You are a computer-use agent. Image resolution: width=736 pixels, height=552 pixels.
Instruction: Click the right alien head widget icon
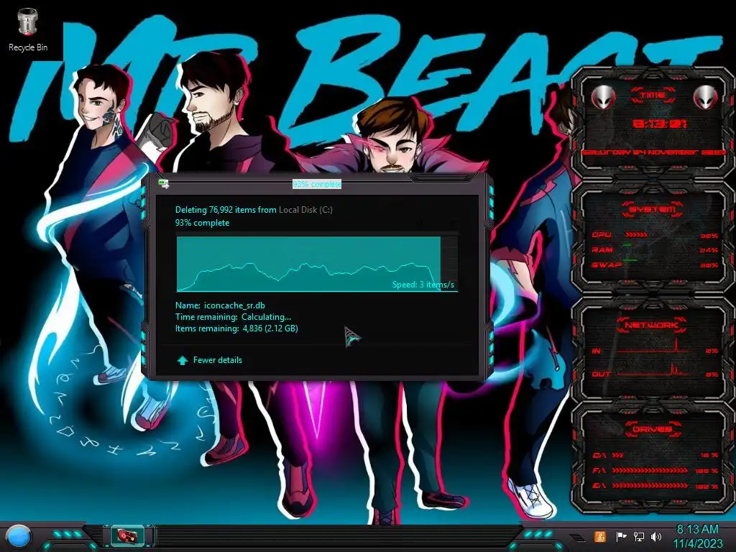(x=705, y=97)
